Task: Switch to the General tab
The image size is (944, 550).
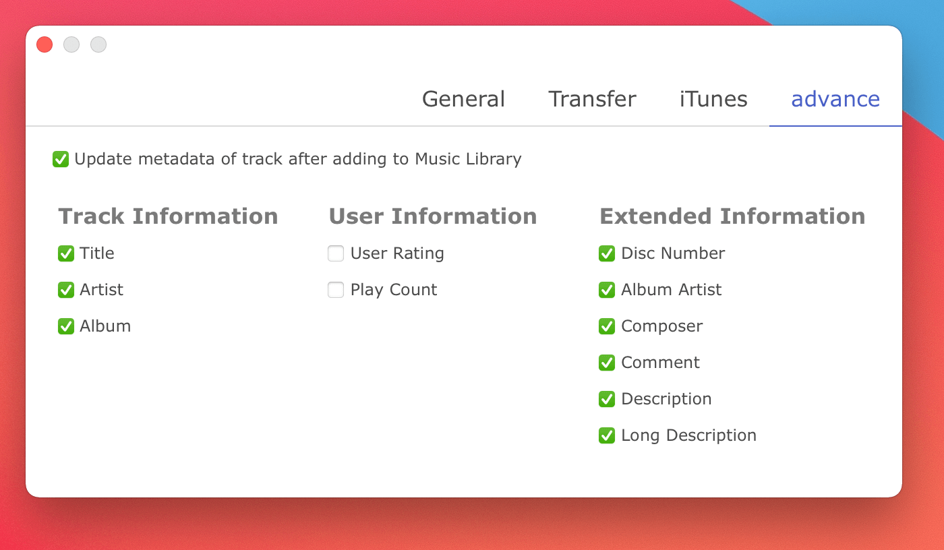Action: point(463,99)
